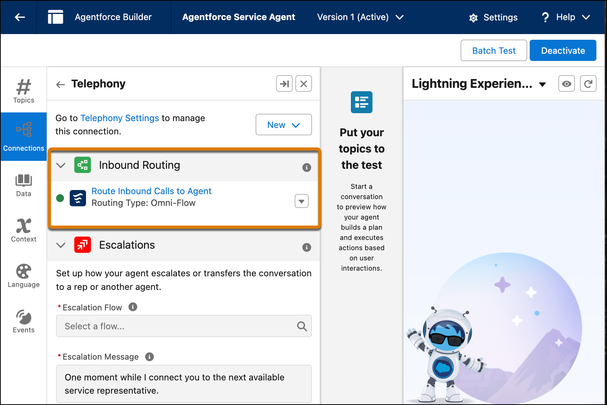Click the back arrow in top header
The width and height of the screenshot is (607, 405).
[20, 17]
